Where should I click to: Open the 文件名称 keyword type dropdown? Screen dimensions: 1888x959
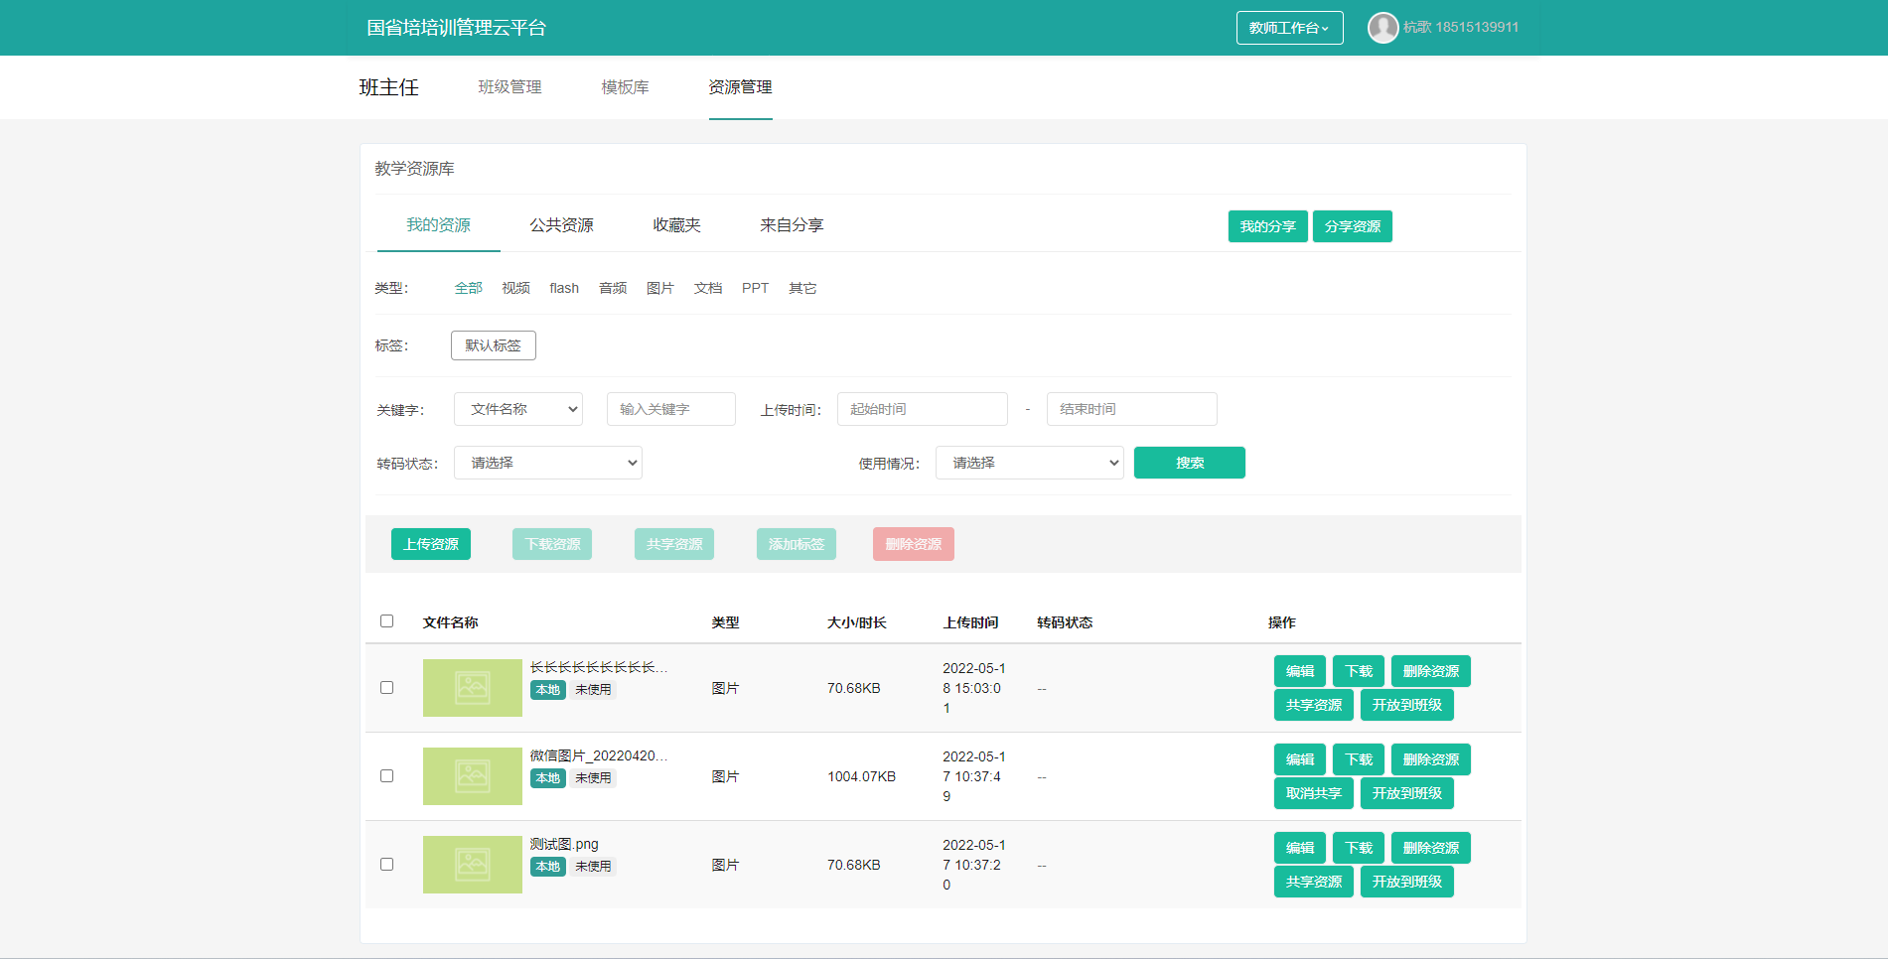pos(518,409)
